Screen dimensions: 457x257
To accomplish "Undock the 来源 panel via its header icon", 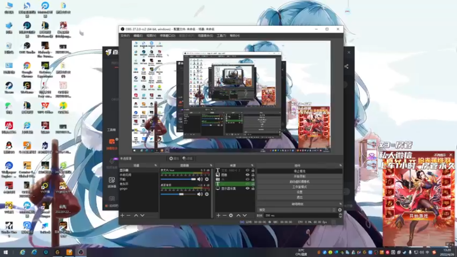I will pos(252,166).
